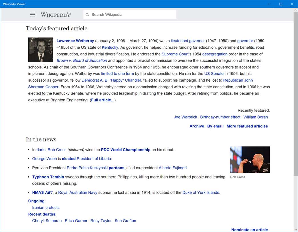Screen dimensions: 298x232
Task: Open the HMAS AE1 link
Action: click(x=42, y=193)
